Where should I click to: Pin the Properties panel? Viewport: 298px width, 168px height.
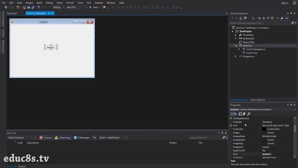click(291, 105)
